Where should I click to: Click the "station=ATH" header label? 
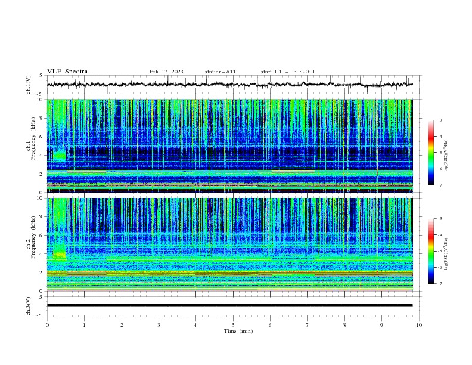221,72
